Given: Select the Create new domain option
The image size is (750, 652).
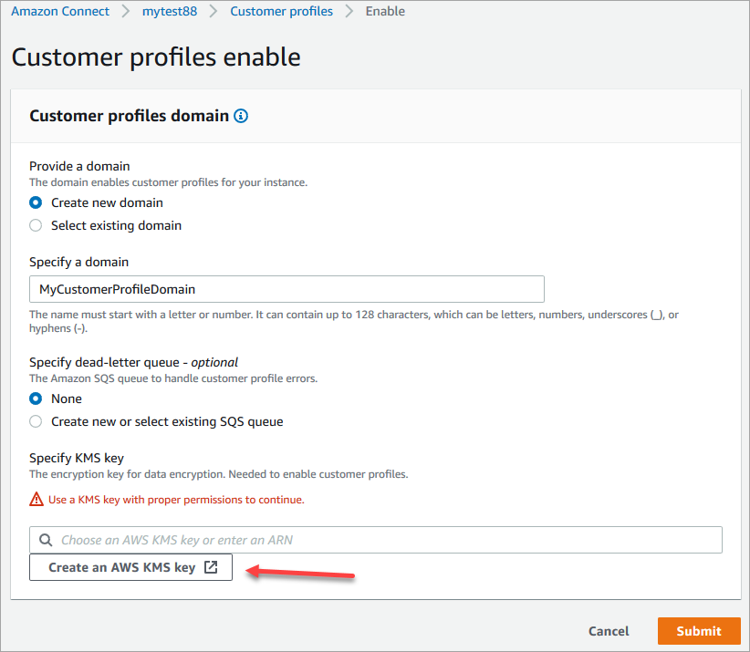Looking at the screenshot, I should pos(35,202).
